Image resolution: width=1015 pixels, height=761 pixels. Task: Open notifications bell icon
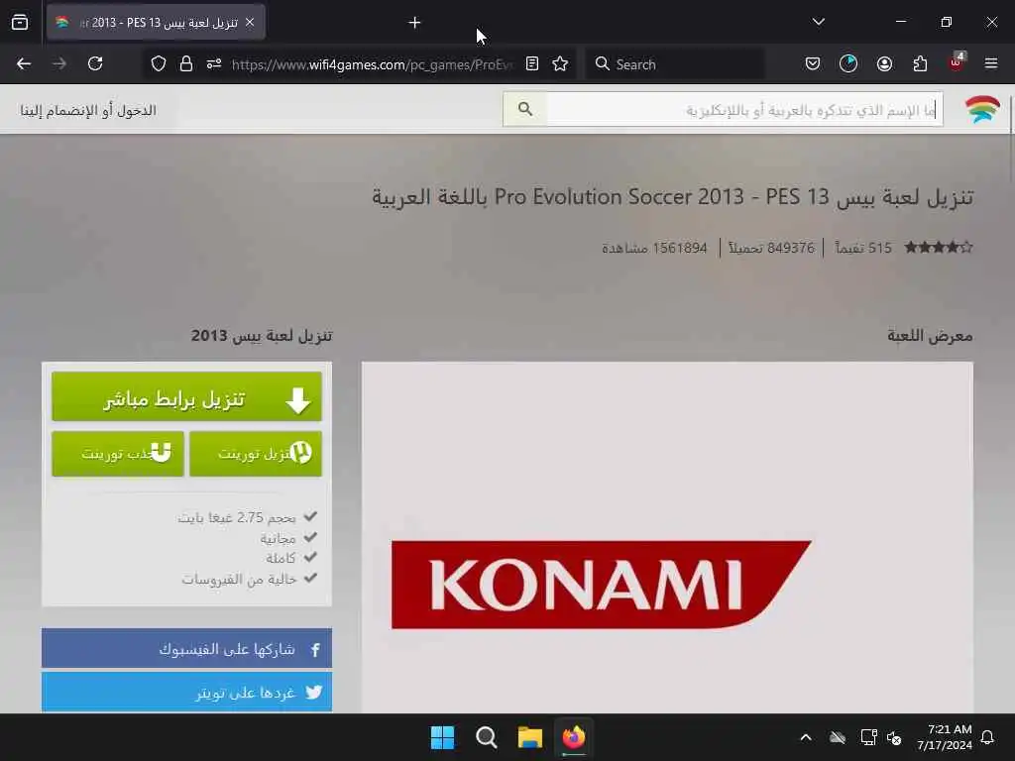[988, 737]
